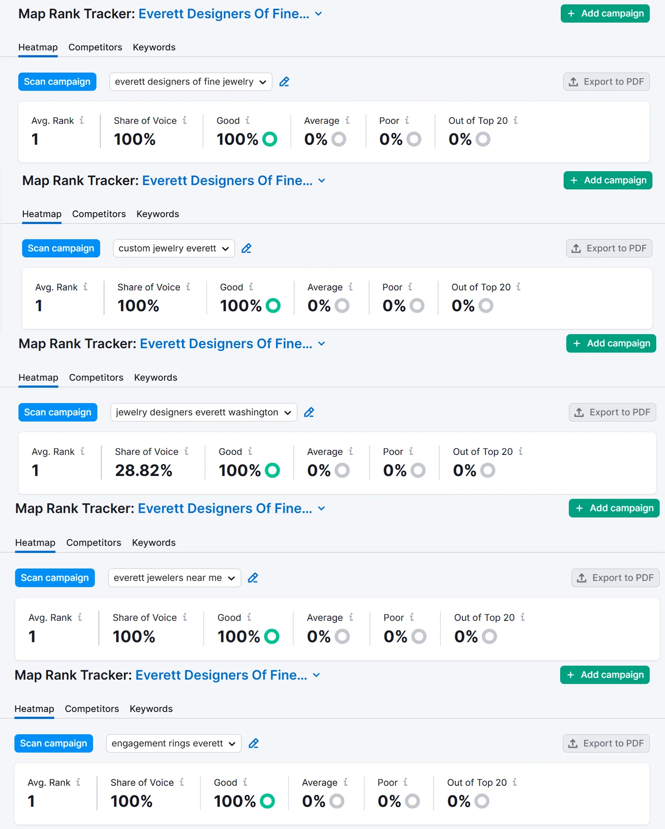The image size is (665, 829).
Task: Switch to Keywords tab above "engagement rings everett"
Action: click(x=151, y=709)
